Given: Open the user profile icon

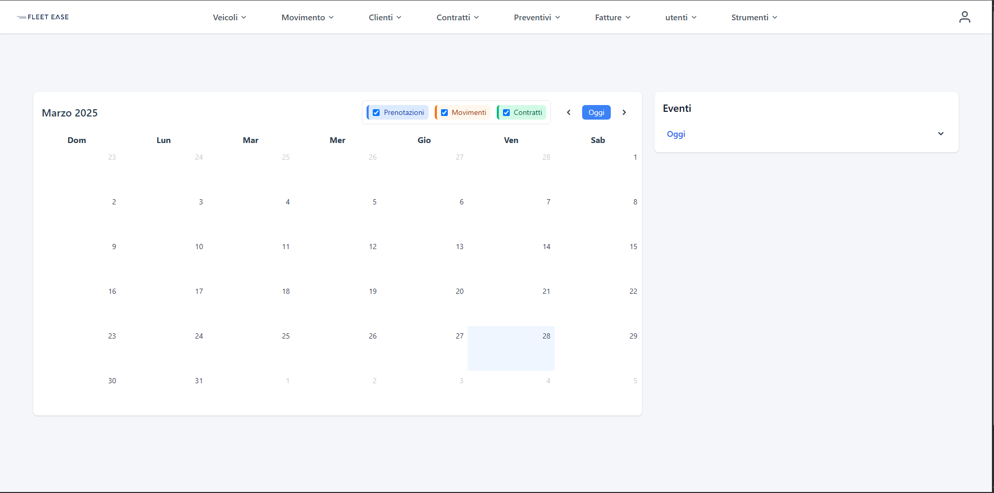Looking at the screenshot, I should tap(964, 17).
